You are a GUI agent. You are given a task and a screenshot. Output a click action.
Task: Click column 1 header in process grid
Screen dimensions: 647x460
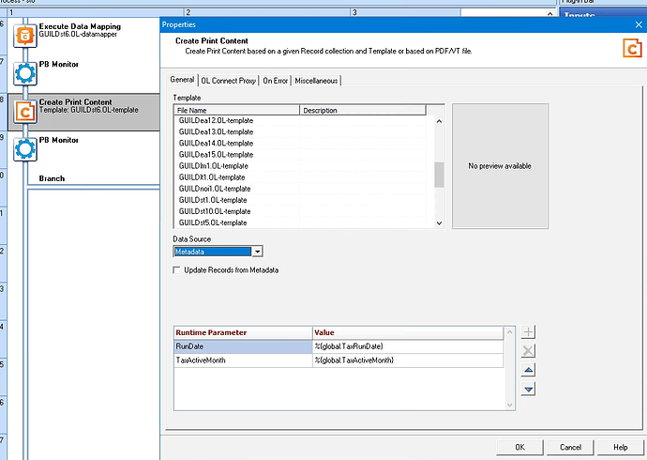point(96,12)
